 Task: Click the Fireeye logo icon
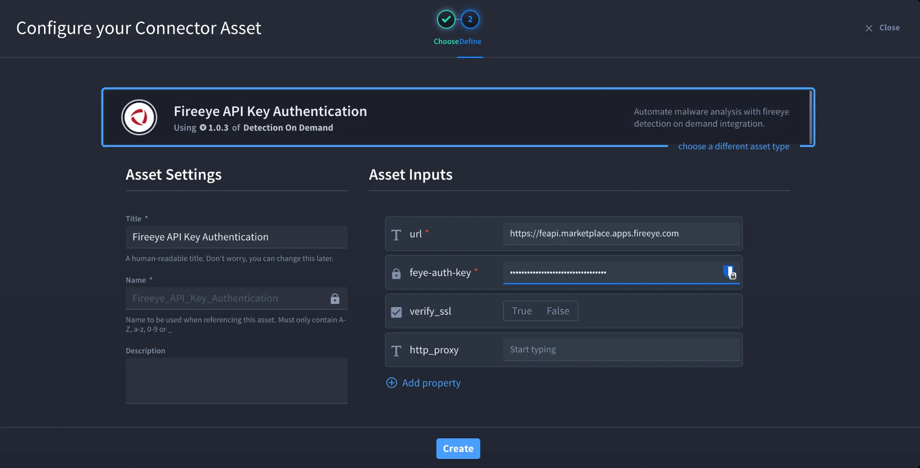(x=139, y=117)
